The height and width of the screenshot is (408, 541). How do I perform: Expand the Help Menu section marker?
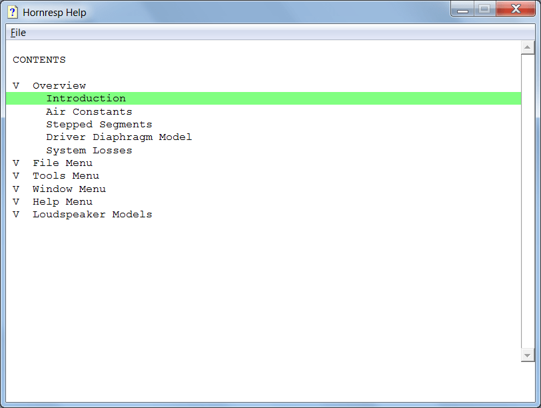[x=16, y=201]
